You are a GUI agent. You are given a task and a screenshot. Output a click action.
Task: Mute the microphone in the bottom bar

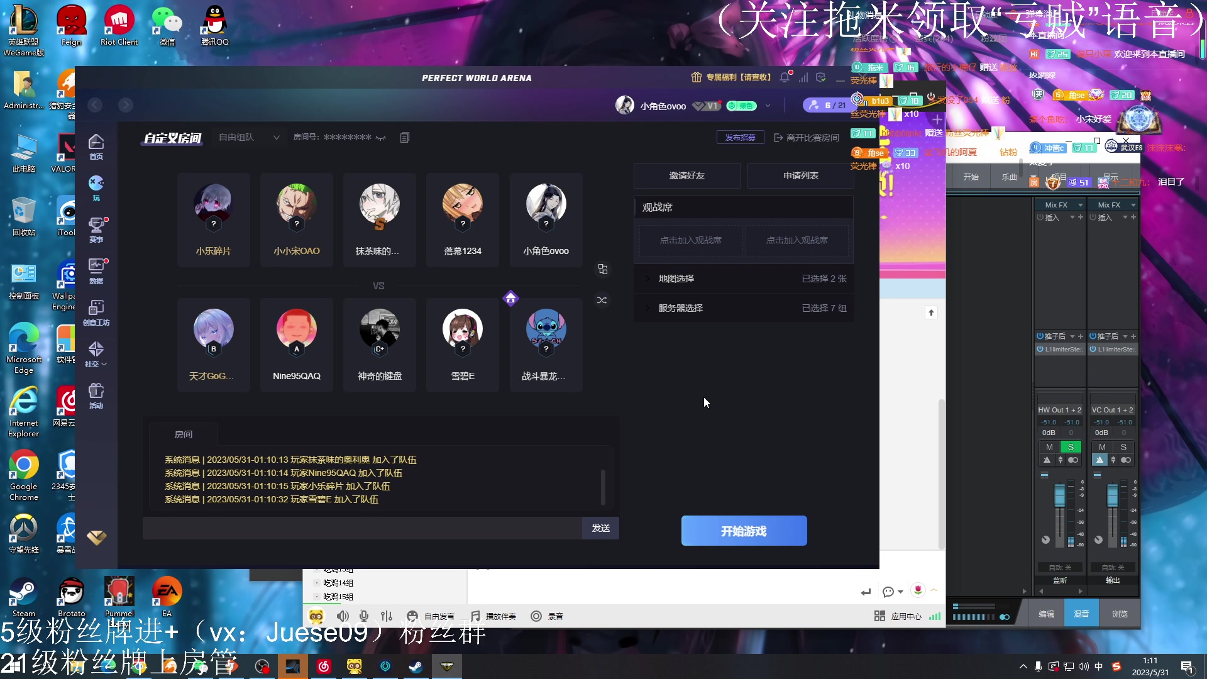[x=363, y=616]
